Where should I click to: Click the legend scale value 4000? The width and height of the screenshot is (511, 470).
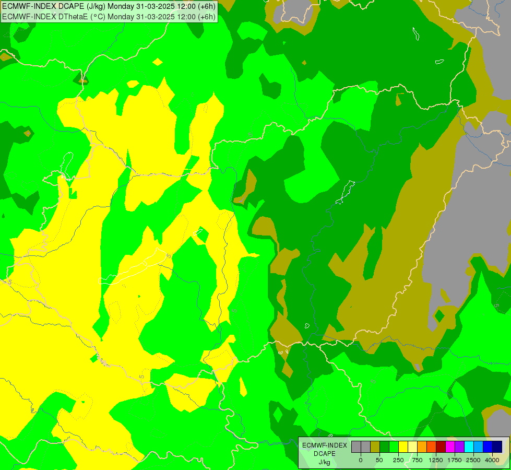[x=492, y=460]
